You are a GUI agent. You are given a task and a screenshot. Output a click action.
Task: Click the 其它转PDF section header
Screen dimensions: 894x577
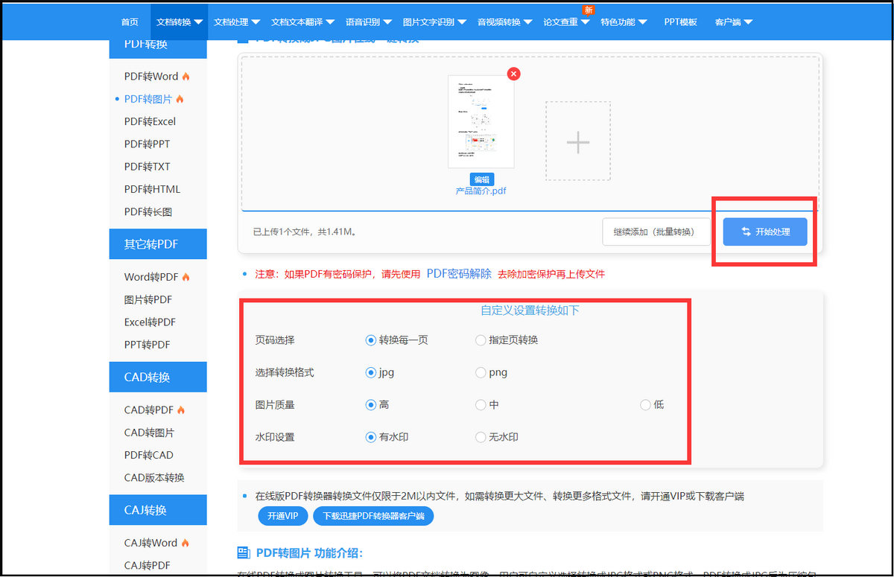tap(158, 244)
